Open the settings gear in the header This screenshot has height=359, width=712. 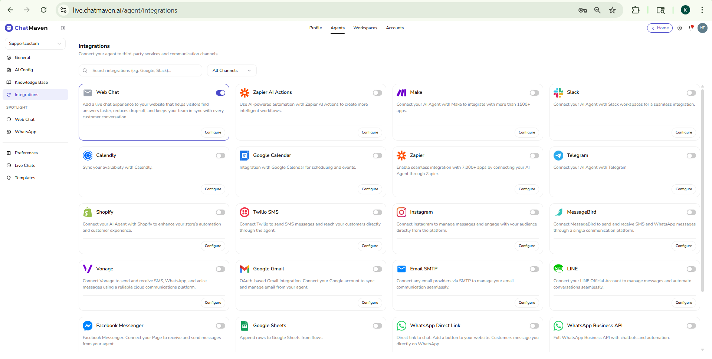(680, 28)
